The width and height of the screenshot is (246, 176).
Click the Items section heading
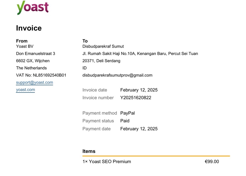[89, 151]
